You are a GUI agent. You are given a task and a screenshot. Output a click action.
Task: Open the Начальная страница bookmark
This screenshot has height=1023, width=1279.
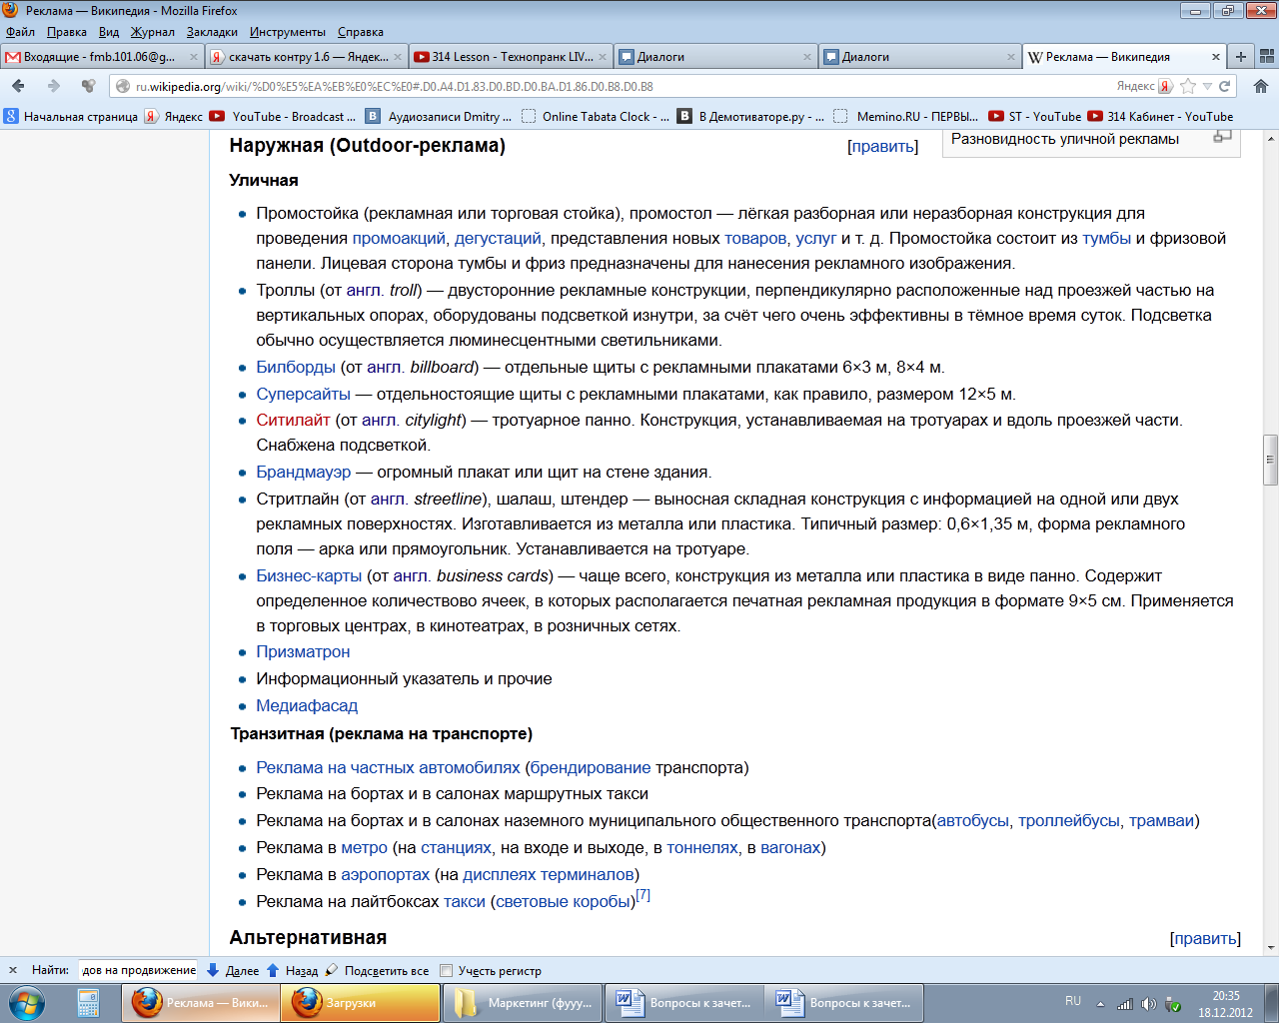(71, 117)
